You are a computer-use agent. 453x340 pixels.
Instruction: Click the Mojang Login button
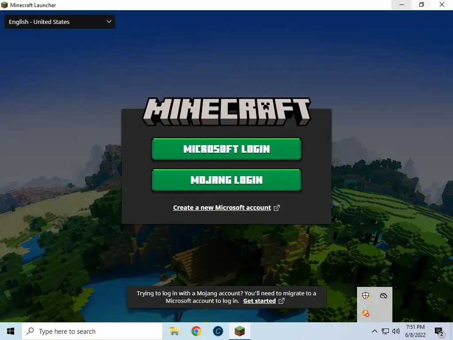(226, 180)
